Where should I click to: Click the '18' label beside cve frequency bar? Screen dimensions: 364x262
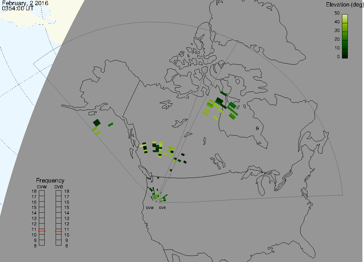(x=67, y=192)
